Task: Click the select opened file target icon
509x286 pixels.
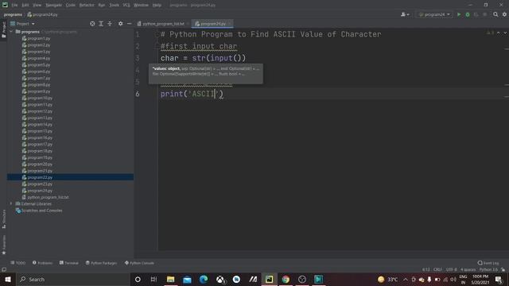Action: [x=92, y=24]
